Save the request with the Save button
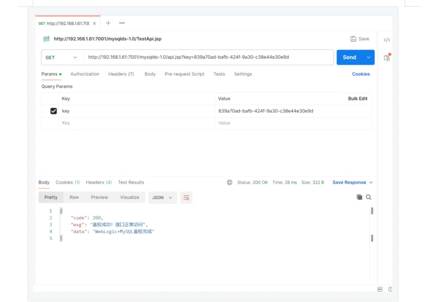 coord(360,39)
